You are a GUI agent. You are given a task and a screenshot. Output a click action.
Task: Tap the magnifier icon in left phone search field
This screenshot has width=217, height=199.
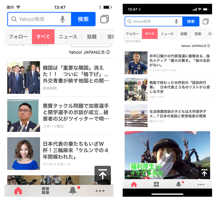pyautogui.click(x=14, y=19)
